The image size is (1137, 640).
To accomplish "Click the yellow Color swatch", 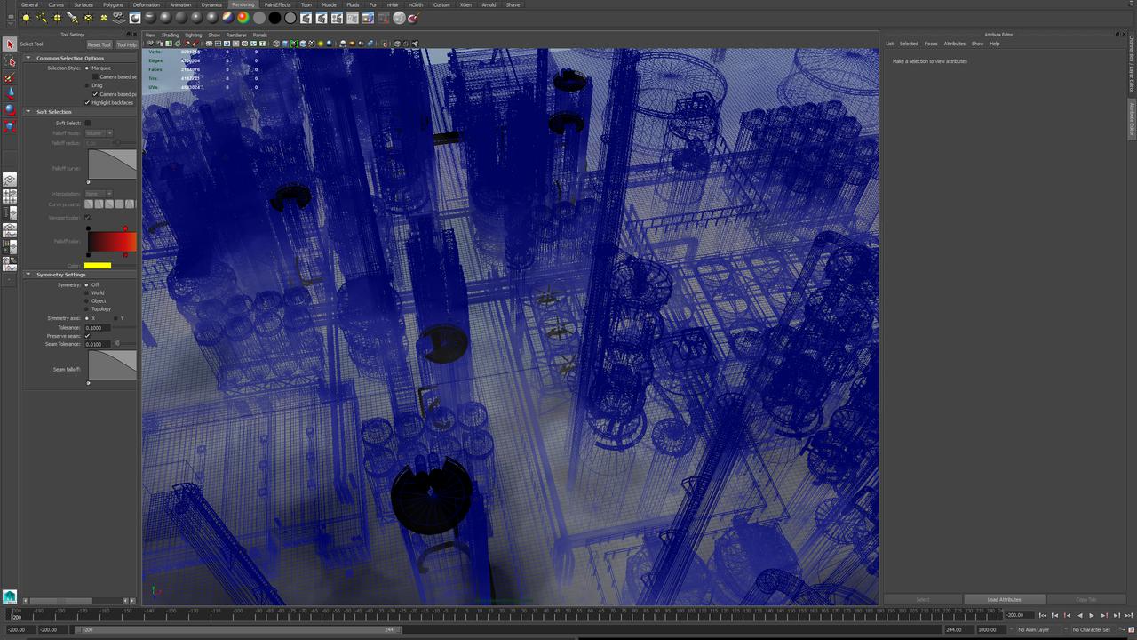I will point(98,265).
